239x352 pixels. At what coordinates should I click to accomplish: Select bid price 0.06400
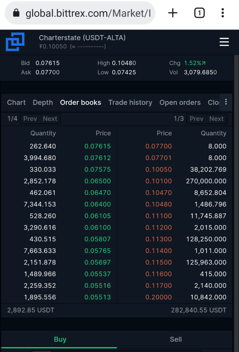coord(98,204)
